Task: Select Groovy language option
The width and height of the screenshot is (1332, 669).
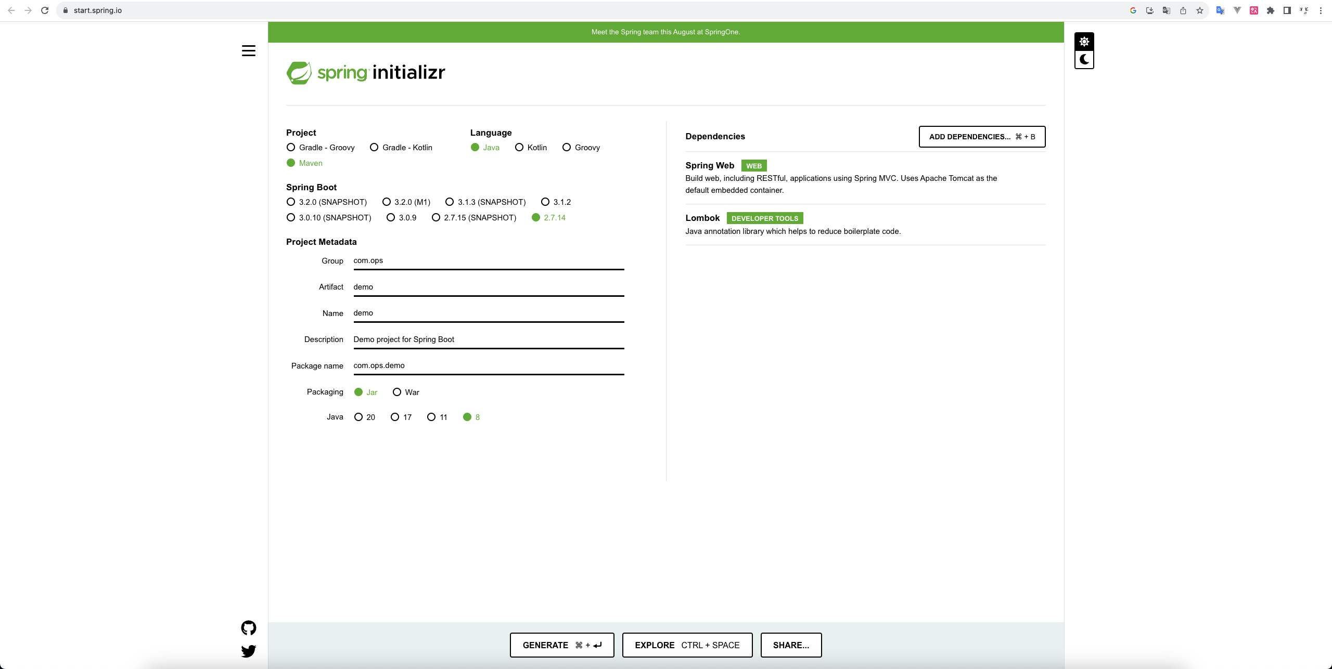Action: [581, 148]
